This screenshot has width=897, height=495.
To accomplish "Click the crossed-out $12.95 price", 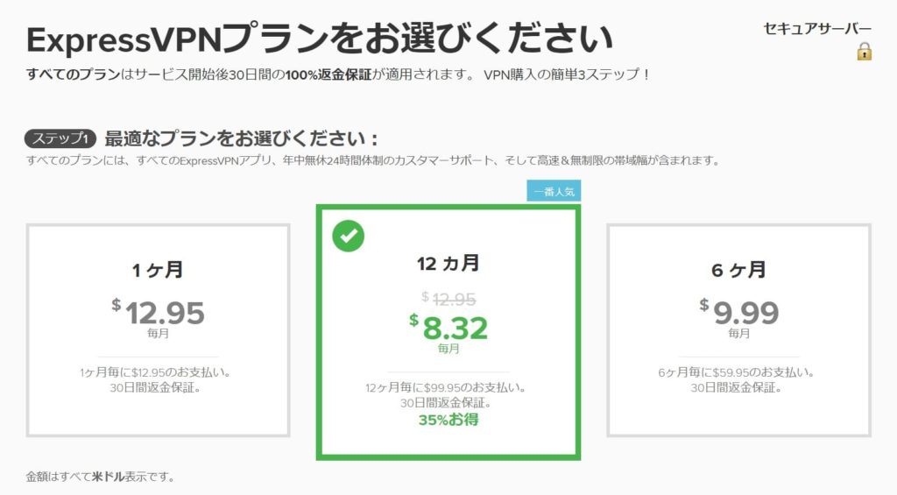I will 448,299.
